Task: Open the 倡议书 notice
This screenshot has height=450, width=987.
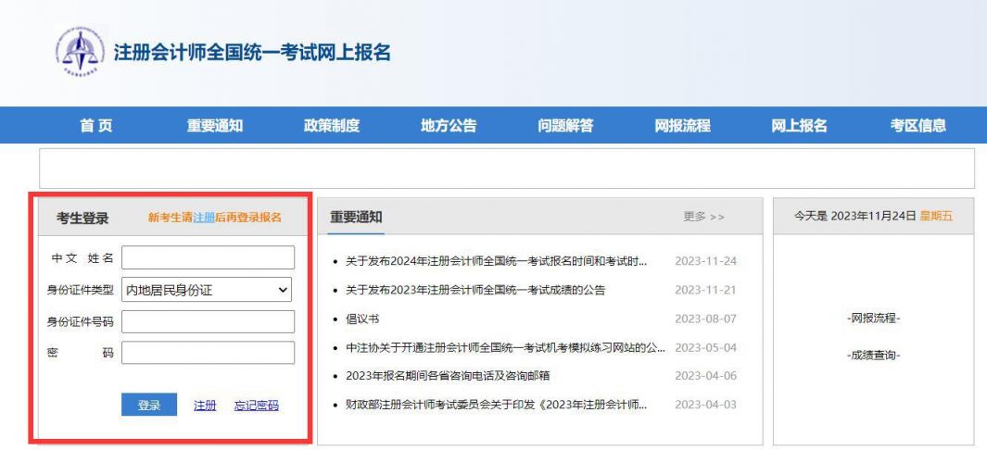Action: point(362,319)
